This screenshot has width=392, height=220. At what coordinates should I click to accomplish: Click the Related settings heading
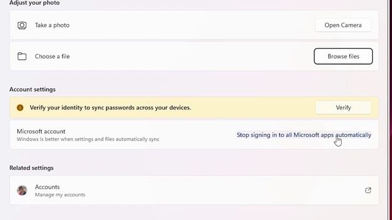tap(31, 168)
